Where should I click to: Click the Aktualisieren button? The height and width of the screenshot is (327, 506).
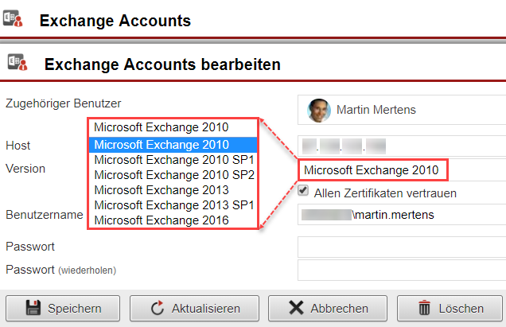[194, 308]
